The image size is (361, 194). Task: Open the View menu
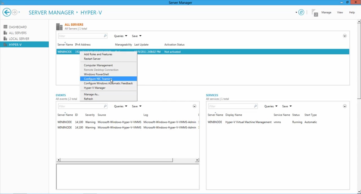click(340, 12)
